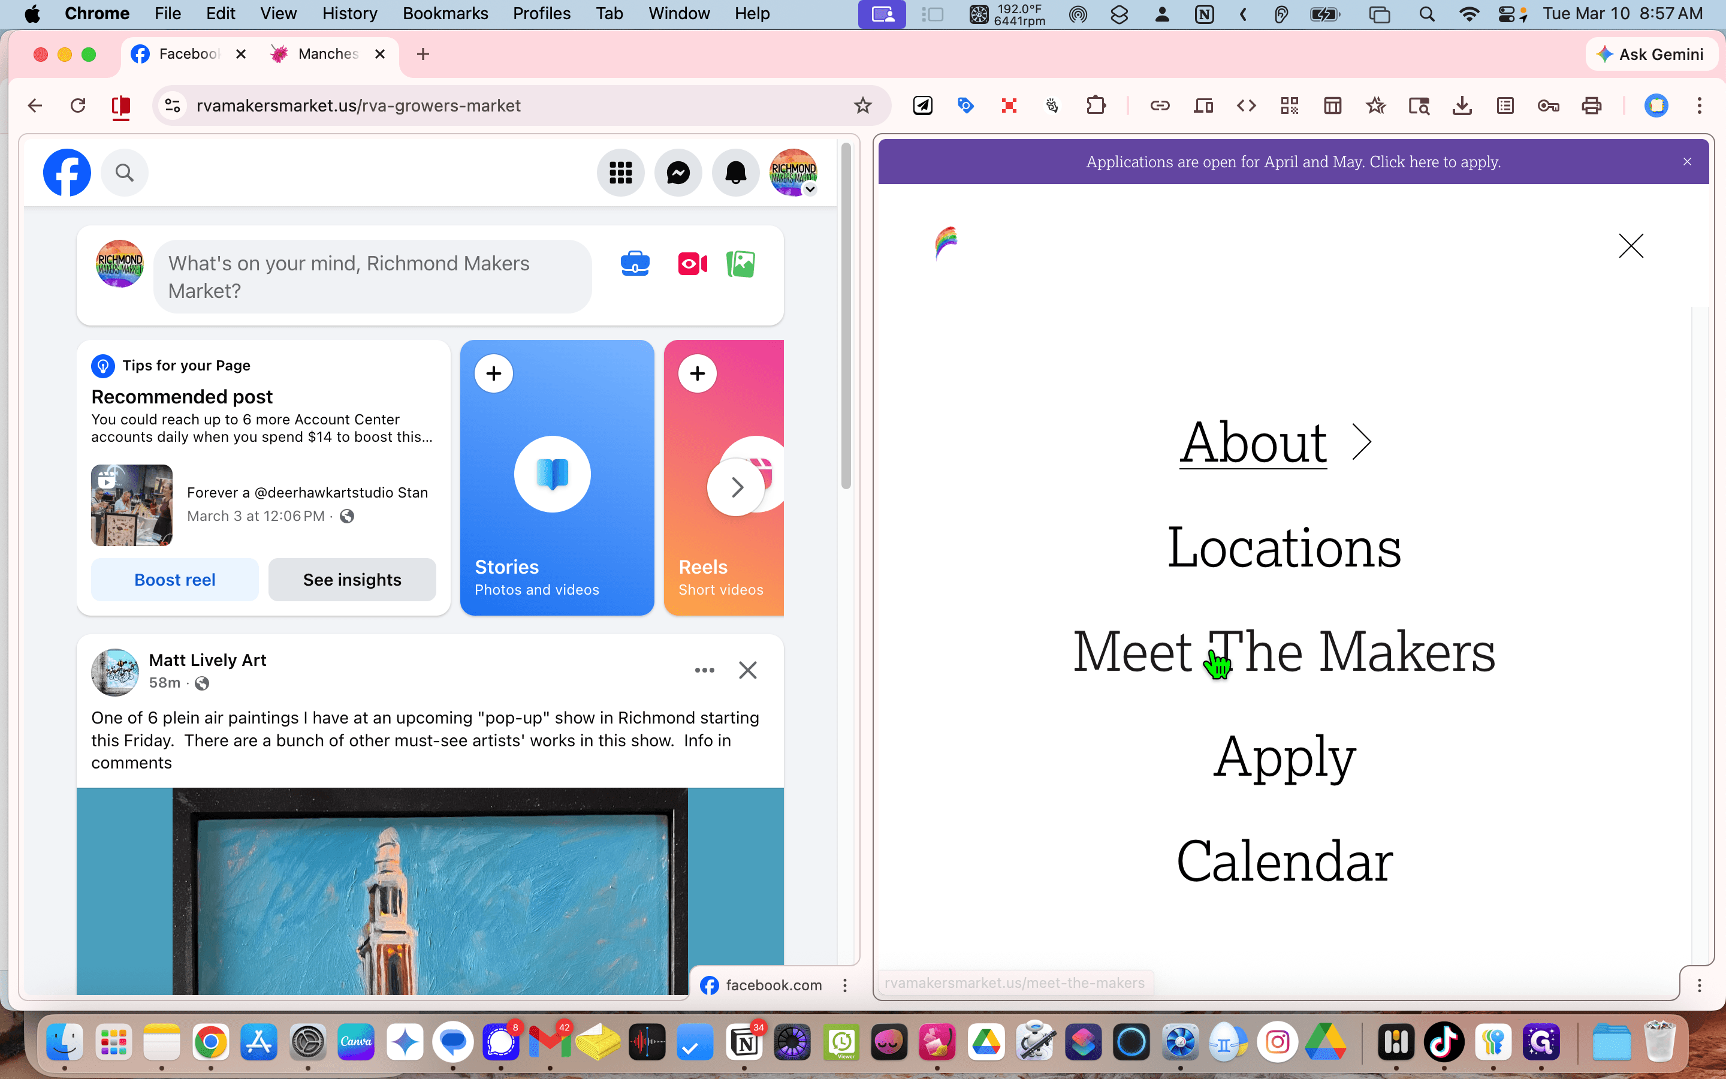The image size is (1726, 1079).
Task: Hide the Matt Lively Art post
Action: click(747, 670)
